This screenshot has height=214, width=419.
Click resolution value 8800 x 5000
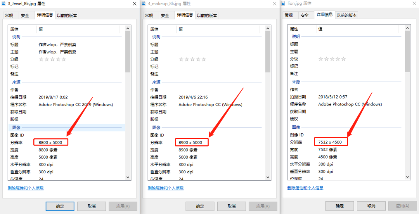pyautogui.click(x=50, y=143)
